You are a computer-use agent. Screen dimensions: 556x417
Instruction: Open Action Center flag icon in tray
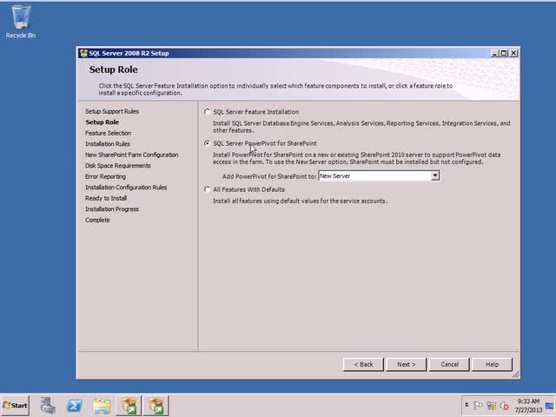coord(478,406)
